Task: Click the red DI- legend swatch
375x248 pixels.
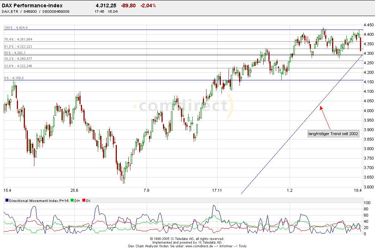Action: pyautogui.click(x=84, y=200)
